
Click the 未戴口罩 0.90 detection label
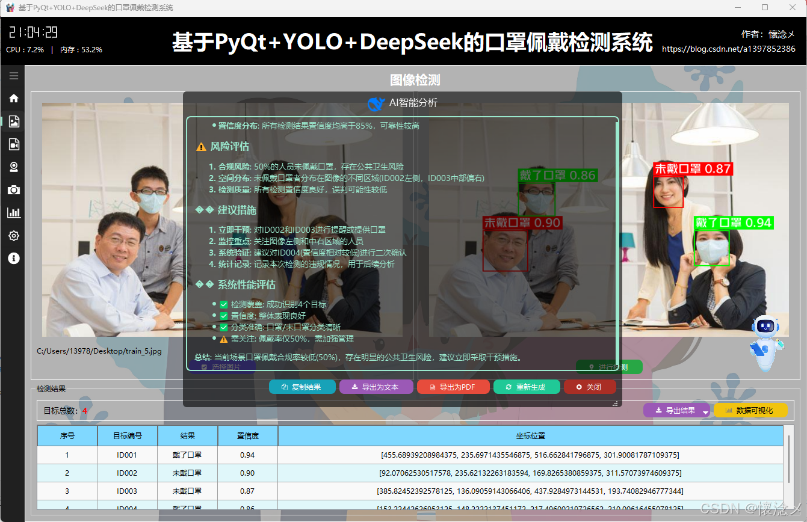[x=522, y=223]
